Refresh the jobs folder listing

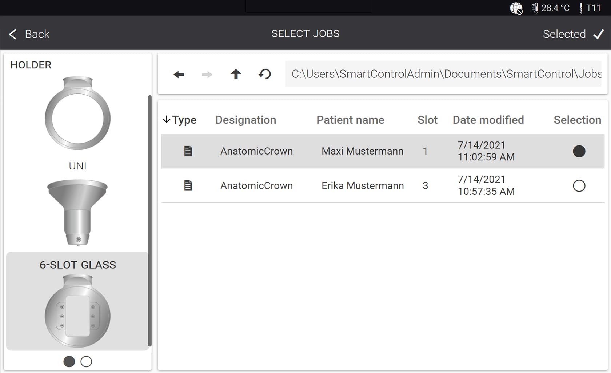click(x=265, y=74)
